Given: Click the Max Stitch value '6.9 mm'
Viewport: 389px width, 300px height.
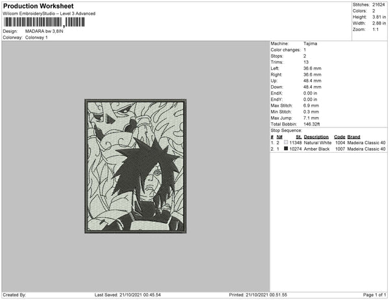Looking at the screenshot, I should [311, 105].
